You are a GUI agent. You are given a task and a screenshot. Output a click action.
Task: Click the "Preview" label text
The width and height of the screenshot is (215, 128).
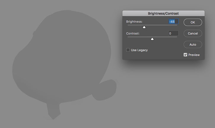click(194, 55)
